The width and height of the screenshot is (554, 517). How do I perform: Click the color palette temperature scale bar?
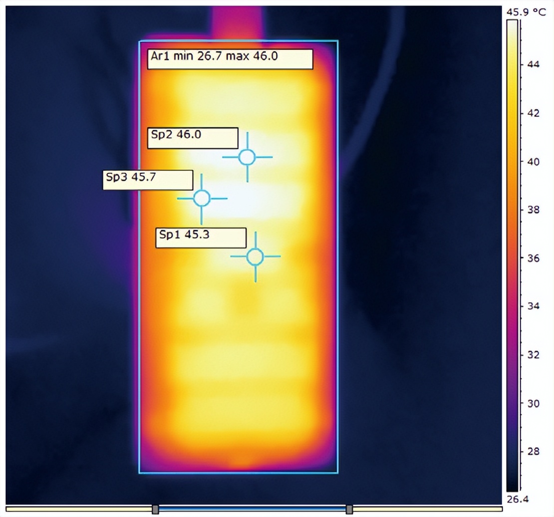coord(512,256)
